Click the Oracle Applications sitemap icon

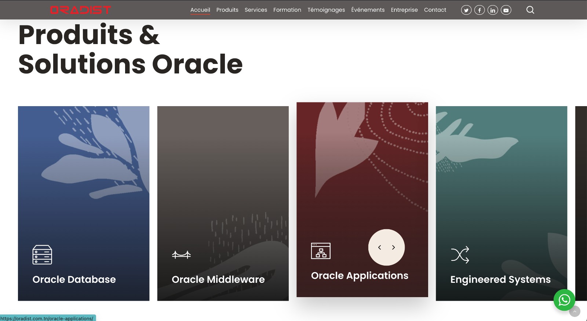pyautogui.click(x=321, y=251)
